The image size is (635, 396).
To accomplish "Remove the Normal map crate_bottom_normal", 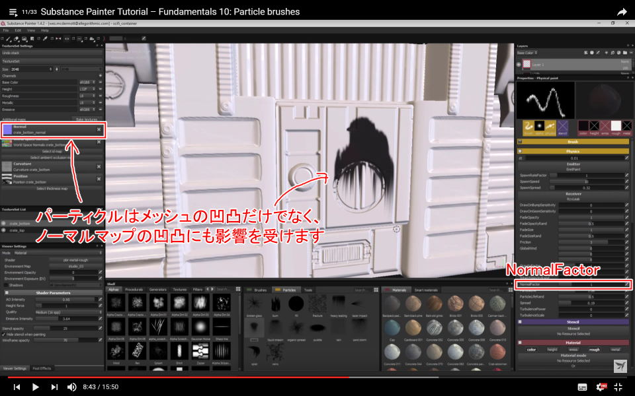I will coord(99,130).
